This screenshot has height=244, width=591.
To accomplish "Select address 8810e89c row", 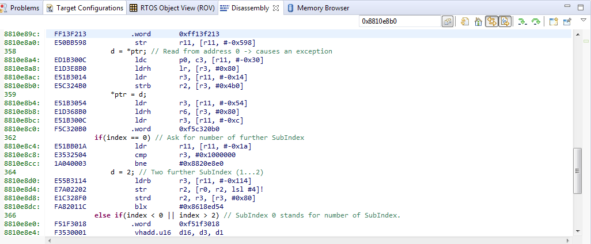I will click(309, 33).
